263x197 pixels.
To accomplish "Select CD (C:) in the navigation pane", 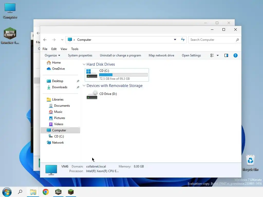I will pos(59,136).
